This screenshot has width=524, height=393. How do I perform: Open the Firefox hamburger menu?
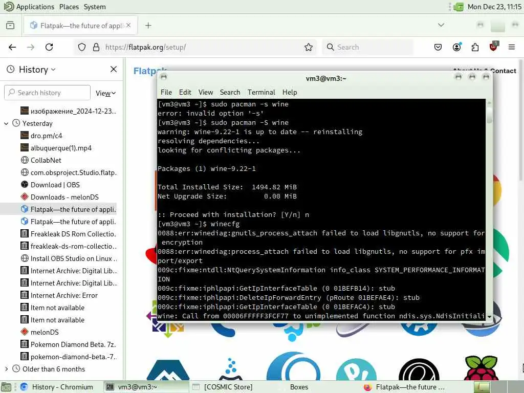click(512, 47)
